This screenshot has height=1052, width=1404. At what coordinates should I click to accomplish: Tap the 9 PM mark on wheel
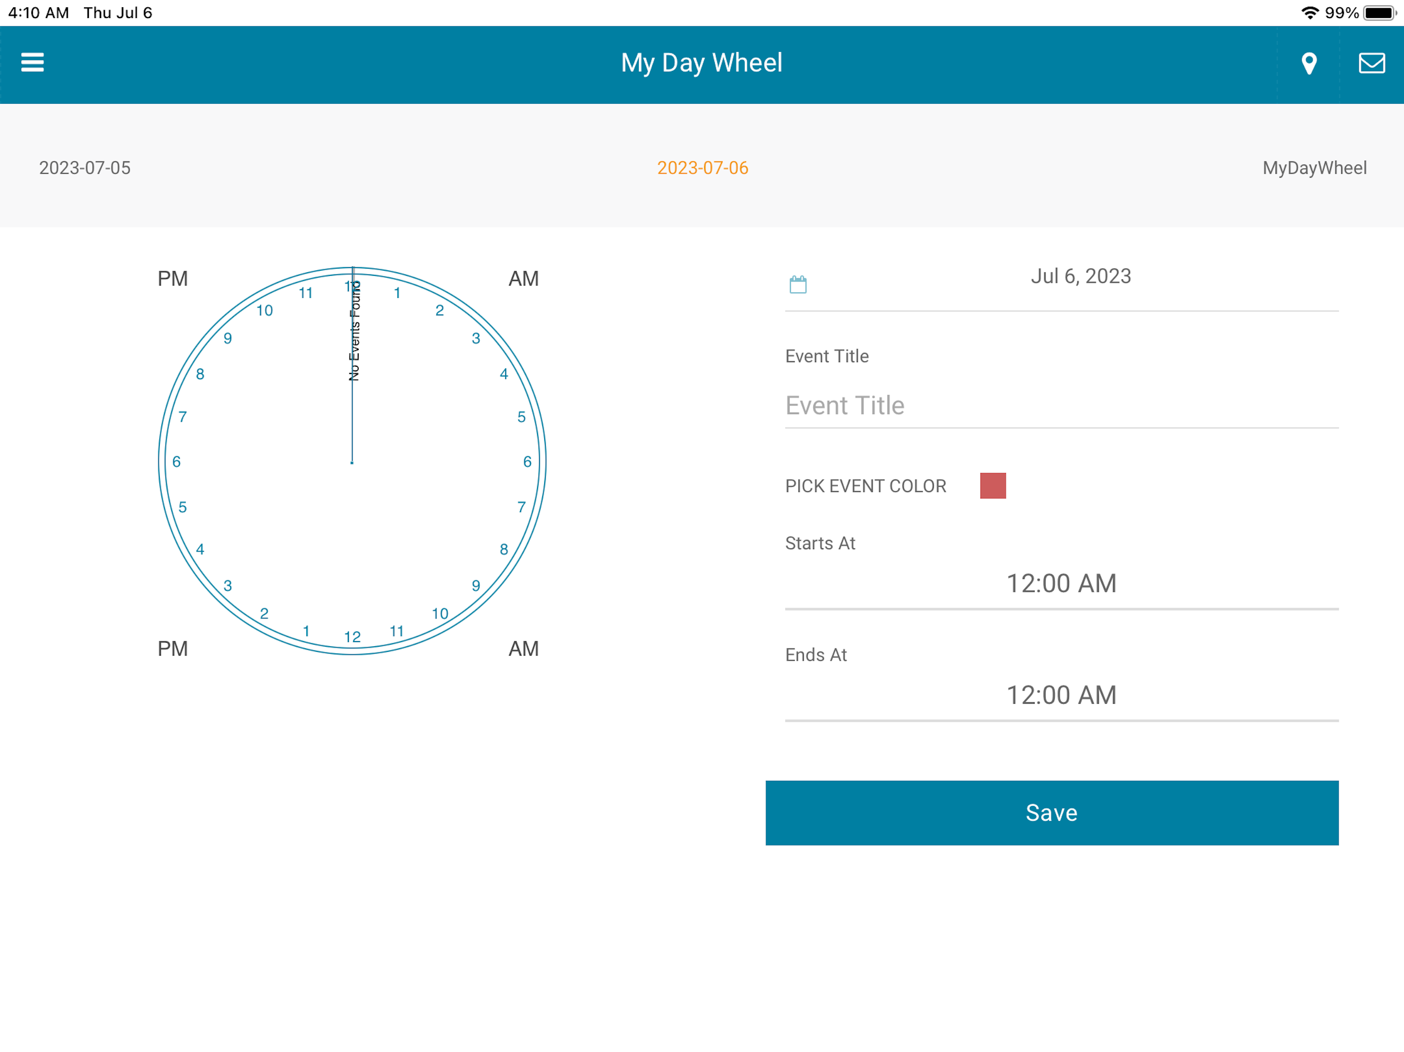[228, 338]
